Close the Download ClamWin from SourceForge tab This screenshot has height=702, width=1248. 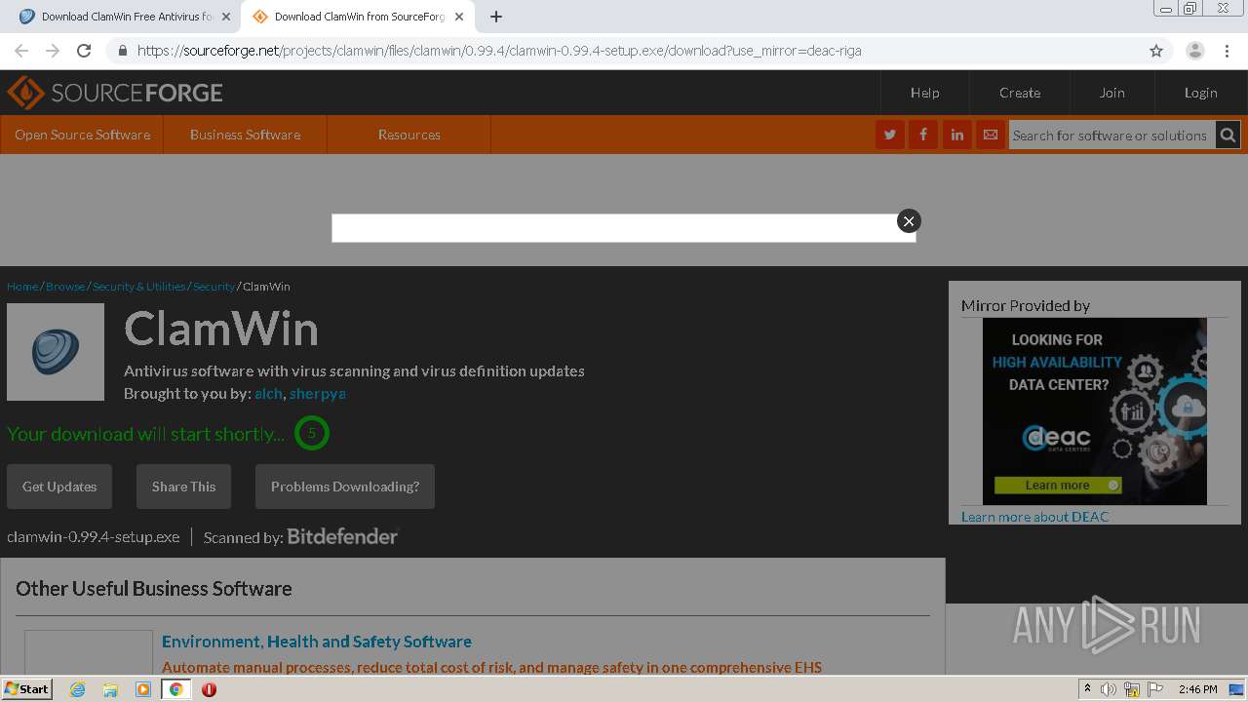459,17
